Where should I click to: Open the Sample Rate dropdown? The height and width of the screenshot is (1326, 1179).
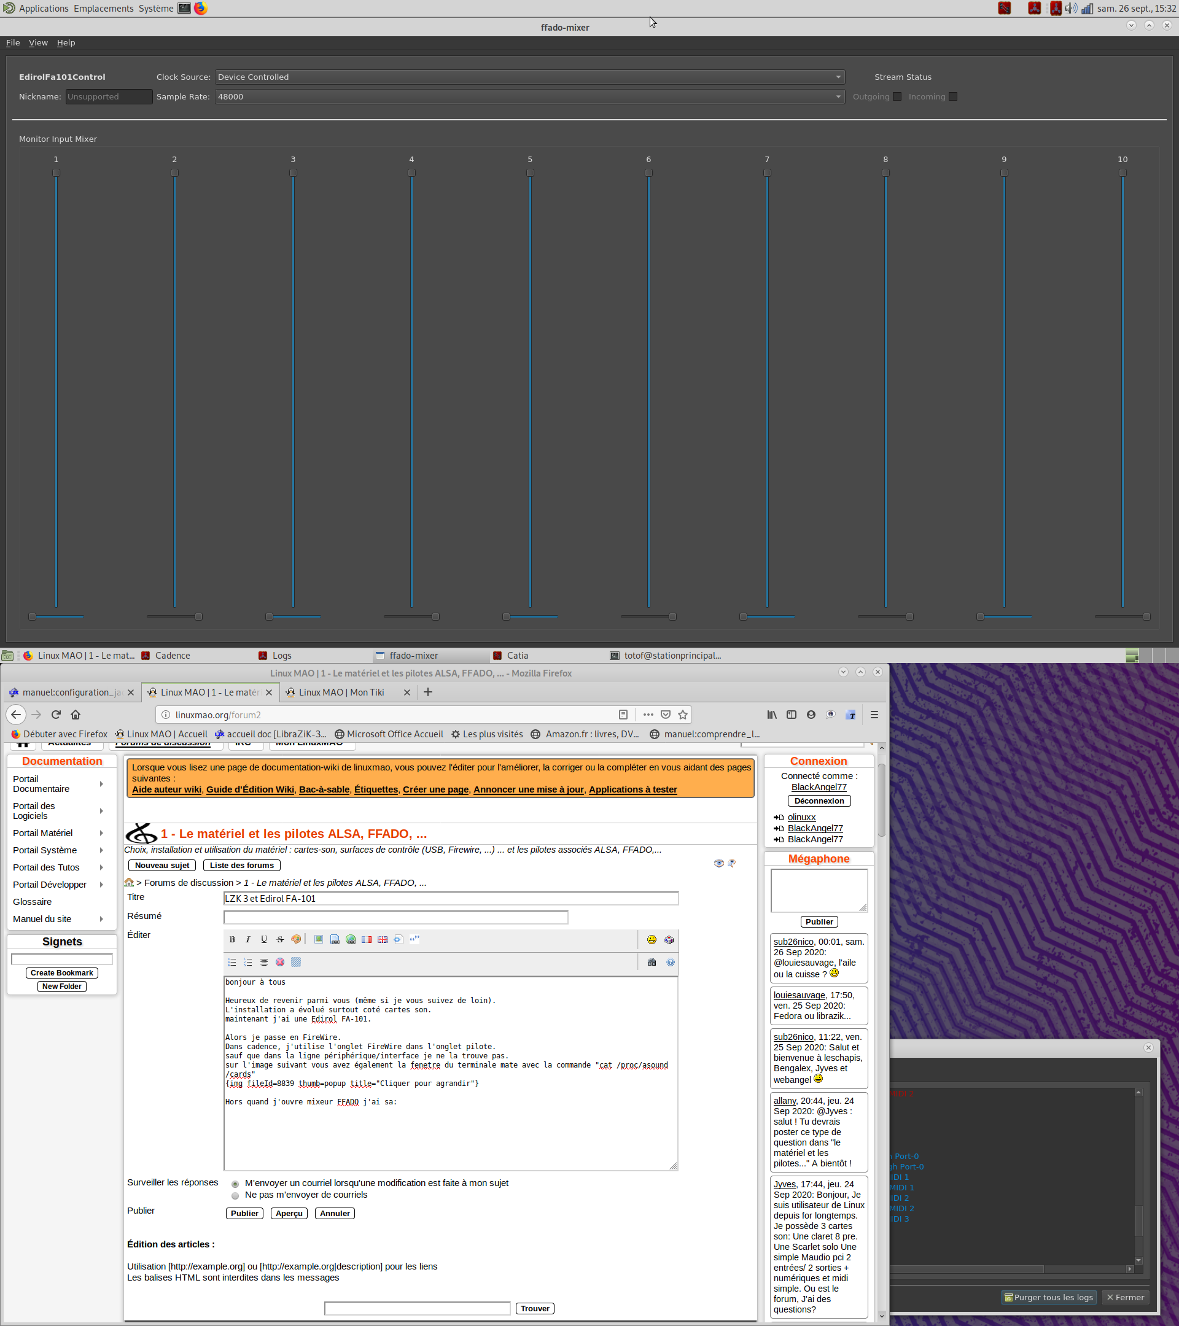pyautogui.click(x=529, y=96)
